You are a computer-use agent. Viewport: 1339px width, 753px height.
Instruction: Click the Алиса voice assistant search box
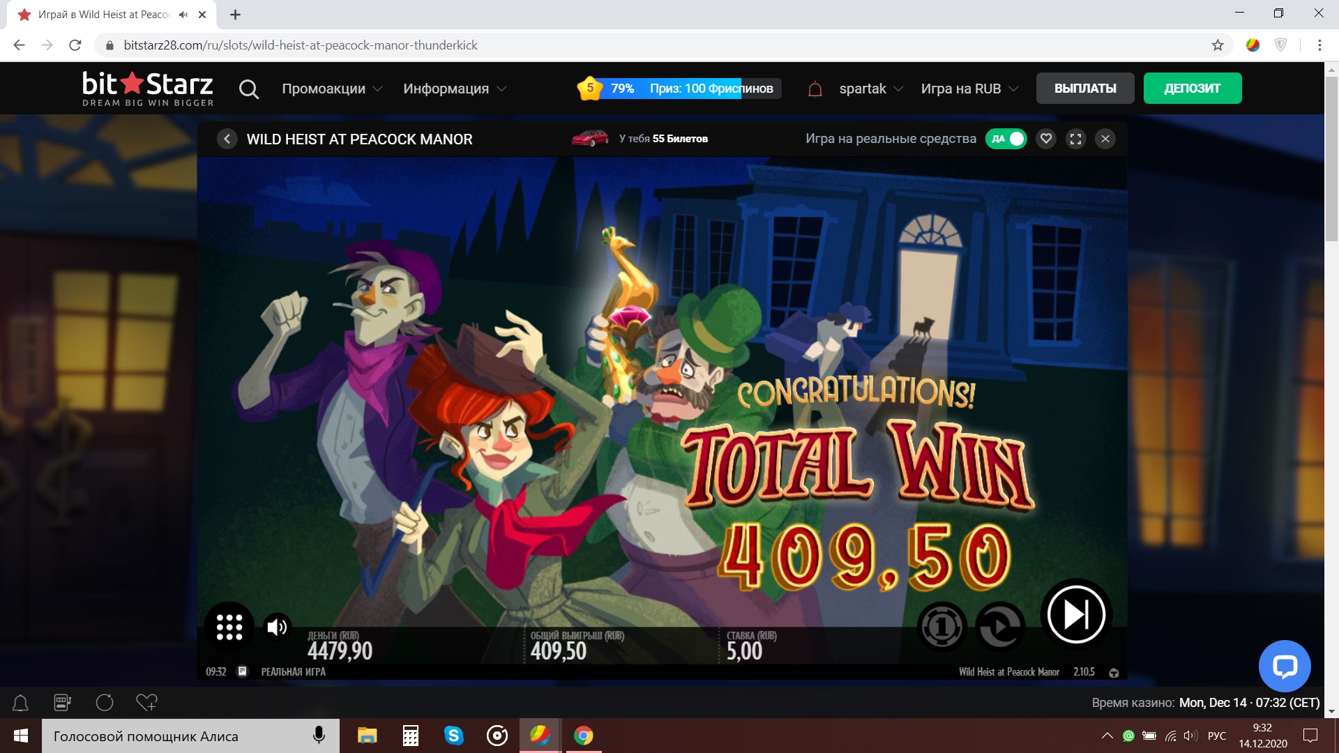tap(190, 736)
